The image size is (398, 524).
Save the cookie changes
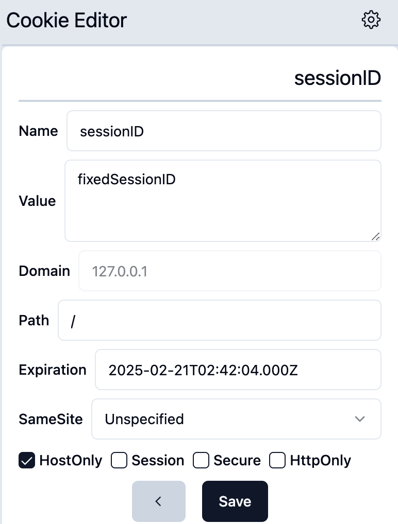click(x=235, y=501)
